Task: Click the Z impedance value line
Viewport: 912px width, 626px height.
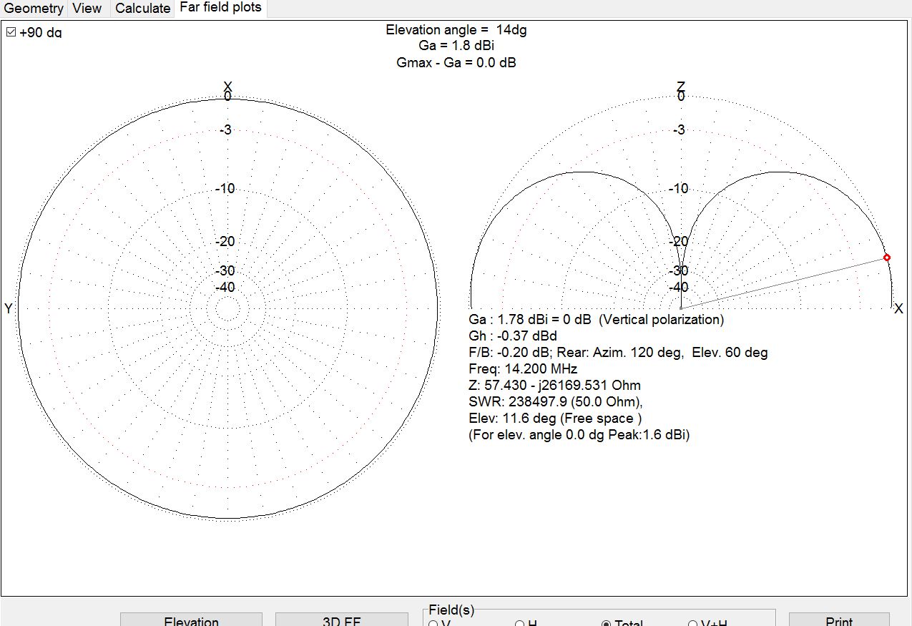Action: (x=554, y=386)
